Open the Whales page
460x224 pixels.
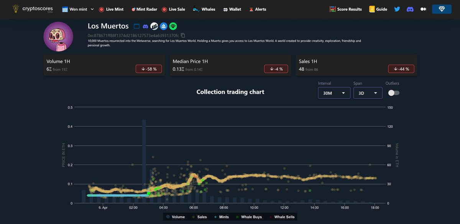(204, 9)
